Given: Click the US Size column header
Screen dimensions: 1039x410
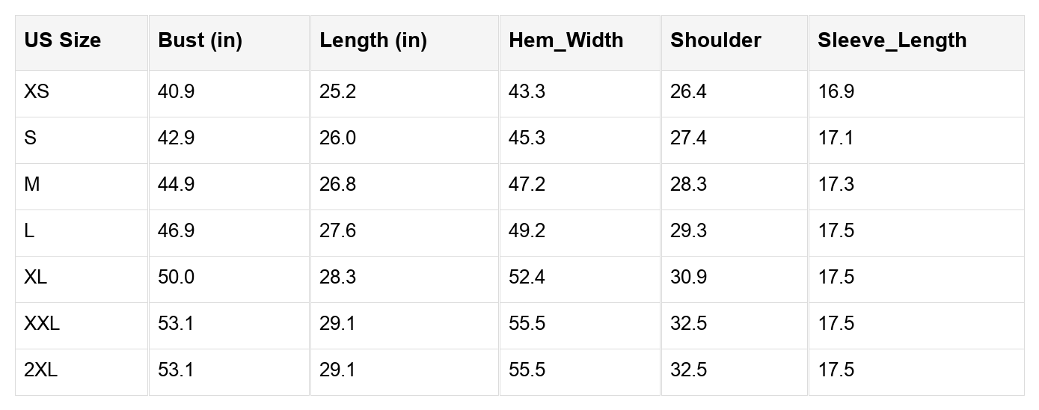Looking at the screenshot, I should [63, 40].
